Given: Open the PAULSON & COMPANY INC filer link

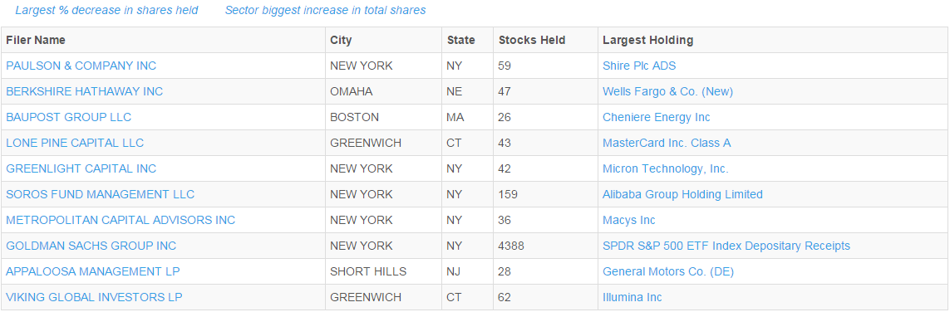Looking at the screenshot, I should 81,66.
